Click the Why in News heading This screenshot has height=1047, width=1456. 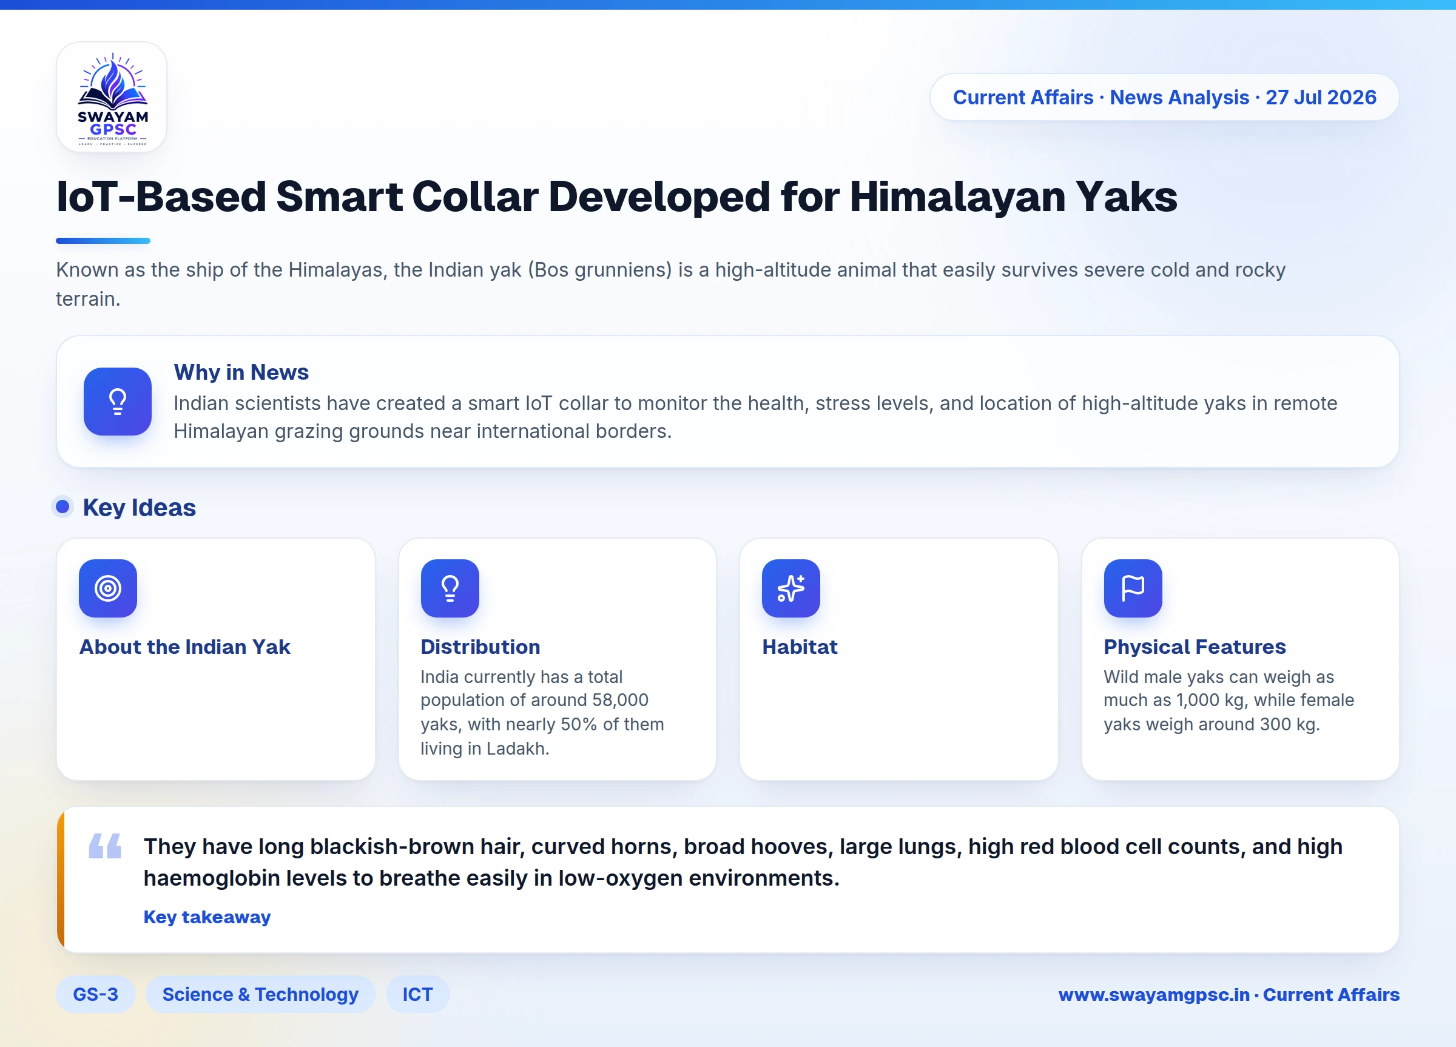pyautogui.click(x=241, y=372)
